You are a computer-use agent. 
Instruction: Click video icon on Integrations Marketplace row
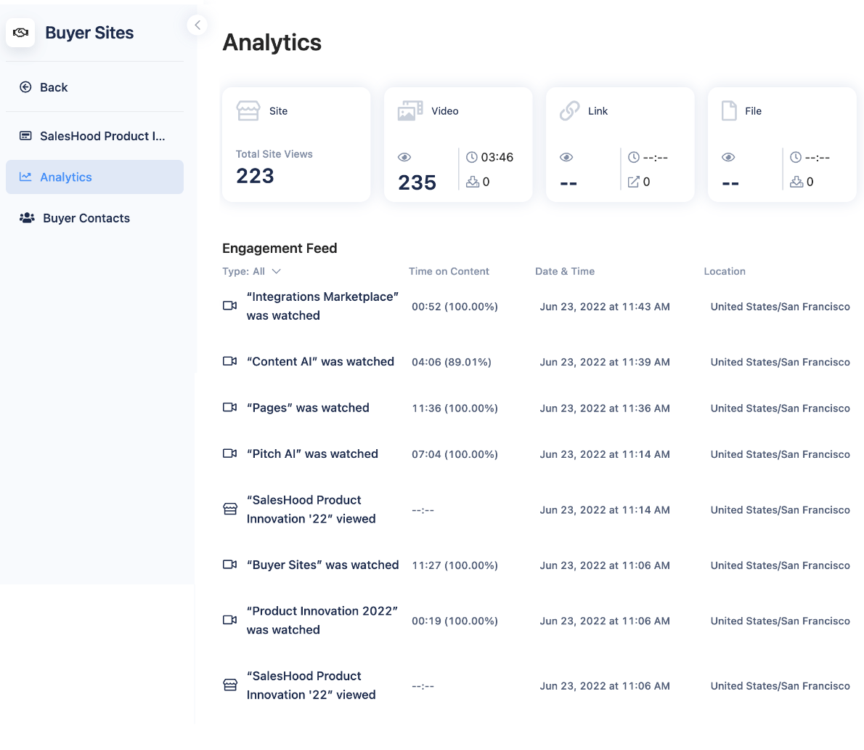(x=229, y=305)
